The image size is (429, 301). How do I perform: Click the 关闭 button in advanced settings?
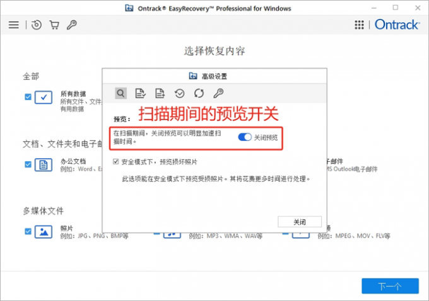pos(300,222)
